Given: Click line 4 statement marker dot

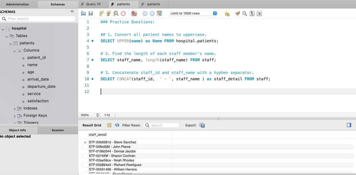Looking at the screenshot, I should click(x=93, y=41).
